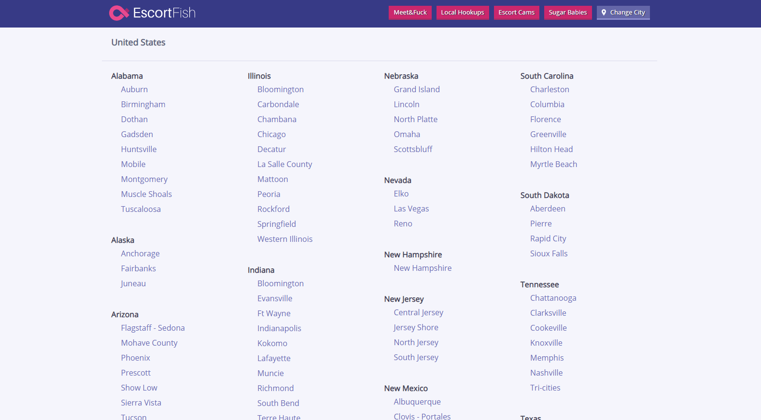
Task: Select the Phoenix city link
Action: pos(135,358)
